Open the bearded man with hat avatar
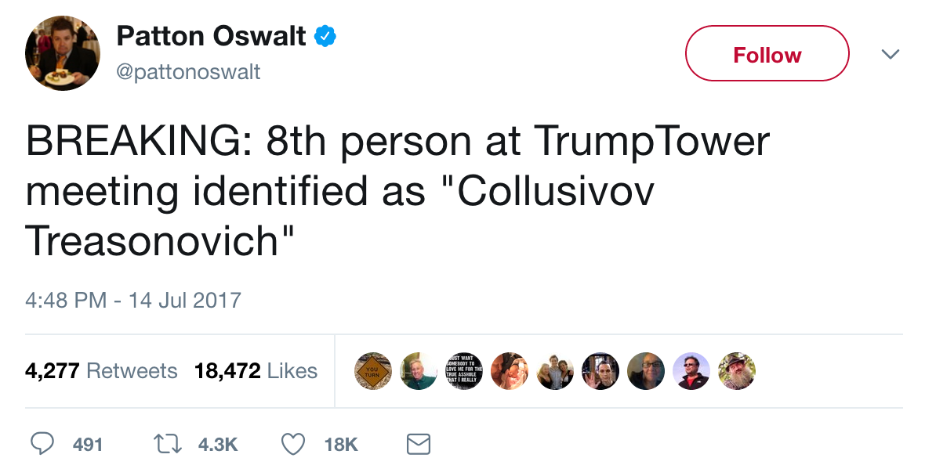This screenshot has height=476, width=936. (736, 371)
